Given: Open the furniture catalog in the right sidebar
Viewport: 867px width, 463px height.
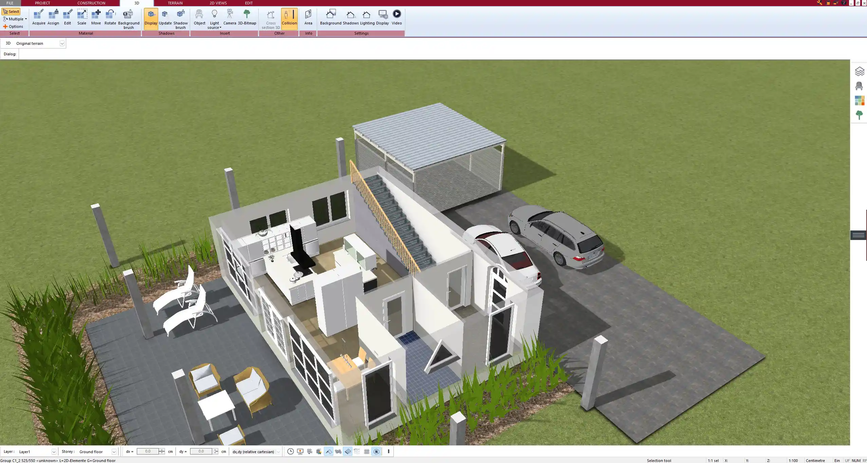Looking at the screenshot, I should tap(860, 86).
